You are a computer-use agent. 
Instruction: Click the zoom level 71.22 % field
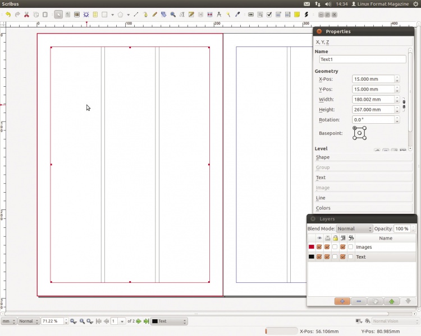(x=53, y=321)
